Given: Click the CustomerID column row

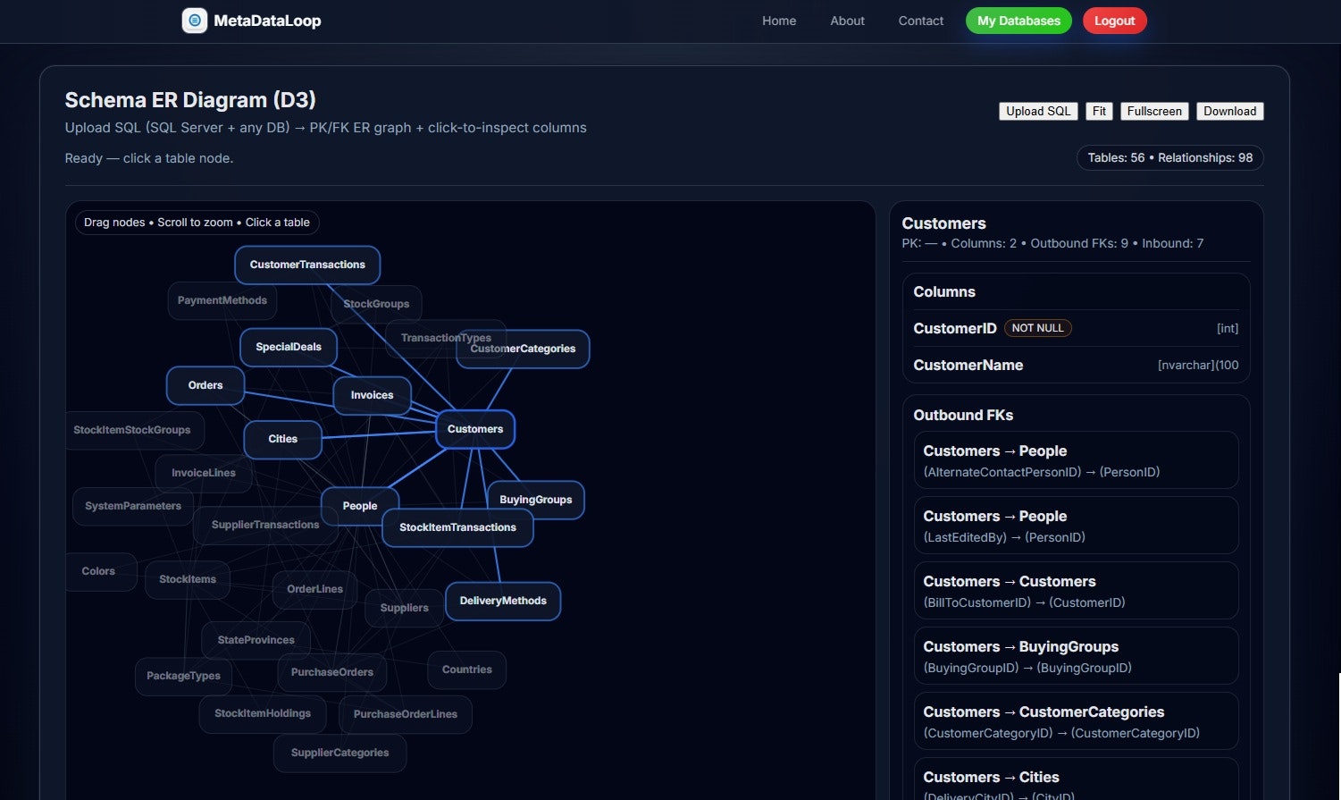Looking at the screenshot, I should pos(1076,328).
